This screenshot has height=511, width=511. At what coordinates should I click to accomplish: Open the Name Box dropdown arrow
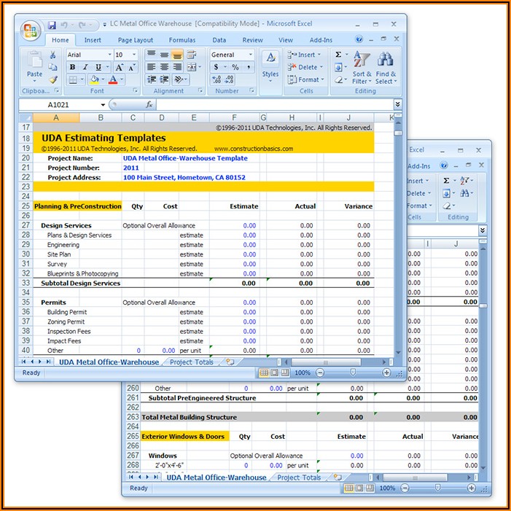103,105
